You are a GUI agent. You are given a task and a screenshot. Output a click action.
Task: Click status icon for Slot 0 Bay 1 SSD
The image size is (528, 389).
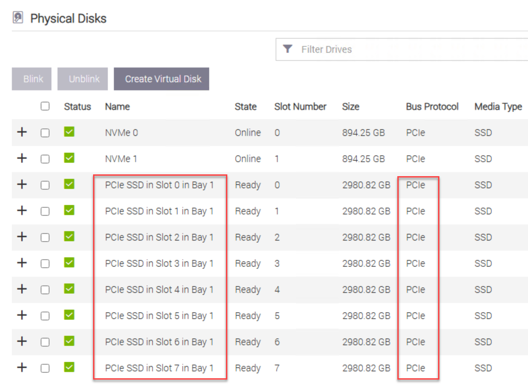coord(69,185)
